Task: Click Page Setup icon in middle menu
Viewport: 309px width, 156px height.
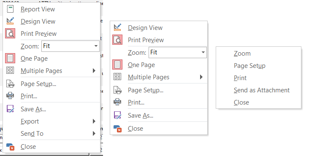Action: [x=117, y=90]
